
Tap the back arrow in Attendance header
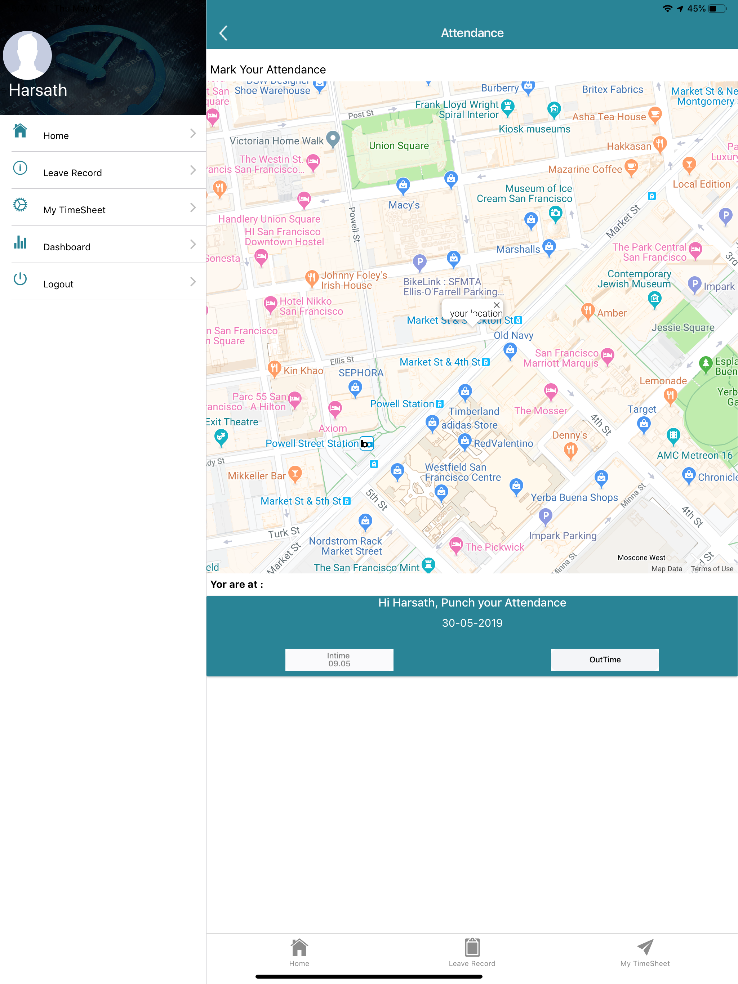[223, 33]
